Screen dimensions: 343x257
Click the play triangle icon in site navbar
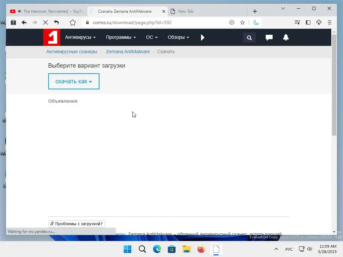(x=203, y=37)
